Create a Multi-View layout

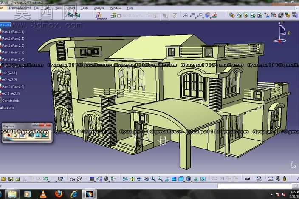[174, 179]
